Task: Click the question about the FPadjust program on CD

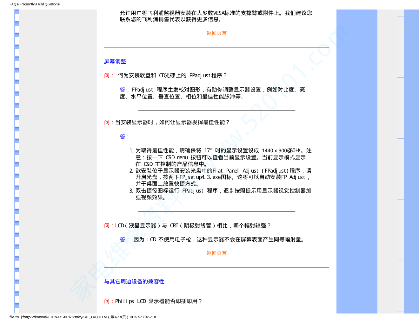Action: tap(166, 75)
